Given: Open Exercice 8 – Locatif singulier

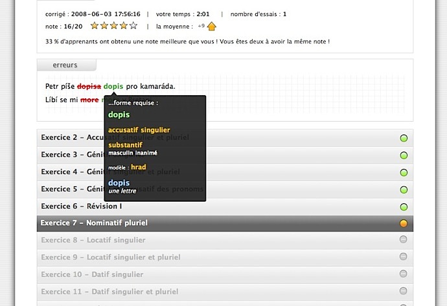Looking at the screenshot, I should click(225, 240).
